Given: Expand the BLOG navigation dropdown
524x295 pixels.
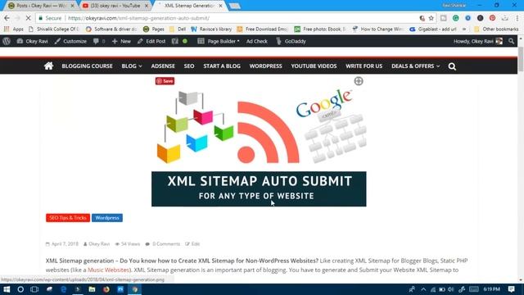Looking at the screenshot, I should (132, 66).
